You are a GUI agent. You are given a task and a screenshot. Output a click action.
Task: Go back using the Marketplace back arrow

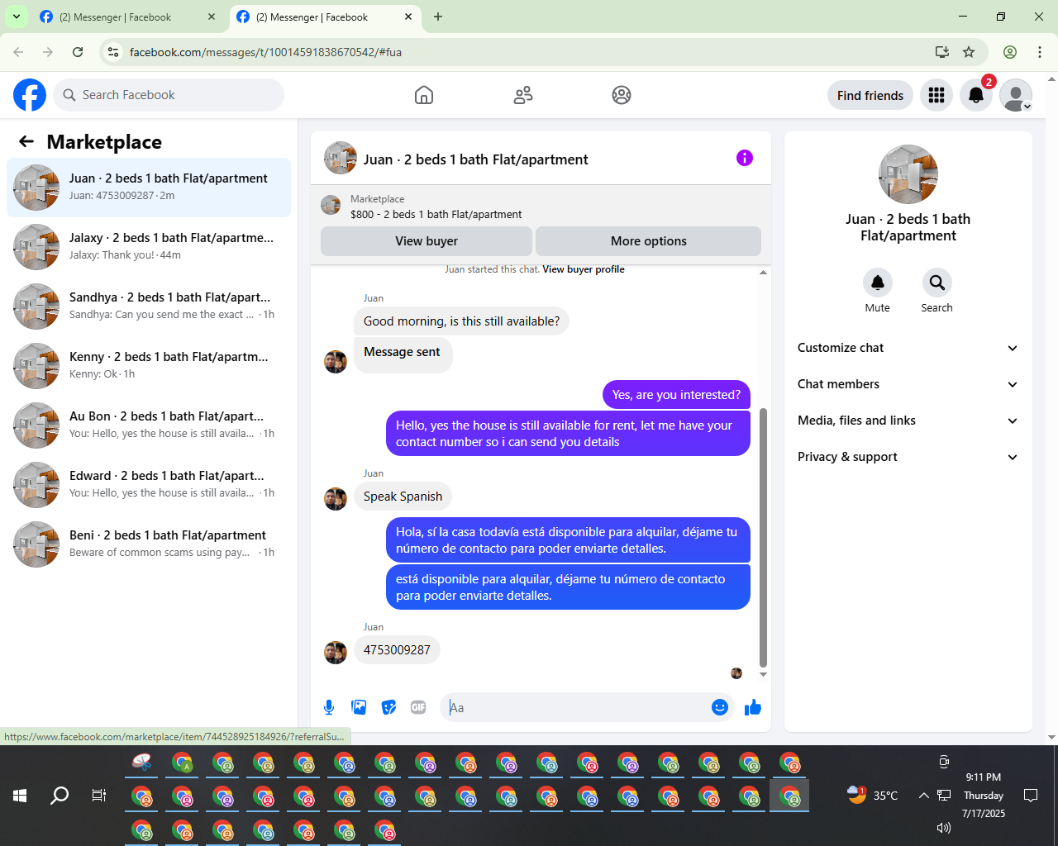[x=26, y=141]
